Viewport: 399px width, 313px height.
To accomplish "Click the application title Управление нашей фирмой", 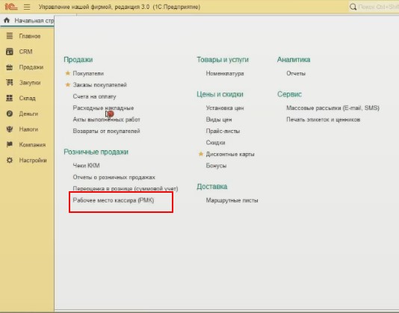I will click(x=120, y=7).
